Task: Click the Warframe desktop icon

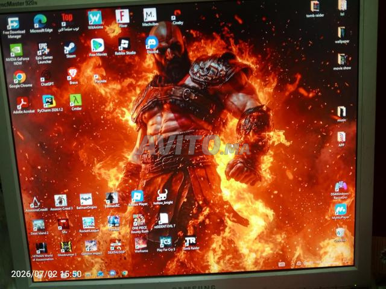Action: (x=141, y=243)
